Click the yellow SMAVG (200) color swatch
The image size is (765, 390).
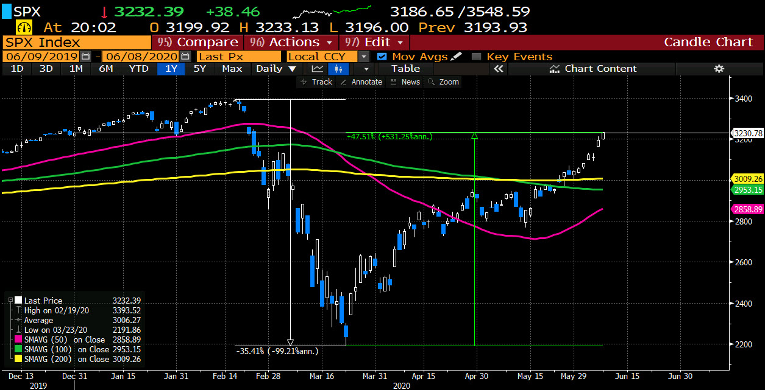coord(18,359)
